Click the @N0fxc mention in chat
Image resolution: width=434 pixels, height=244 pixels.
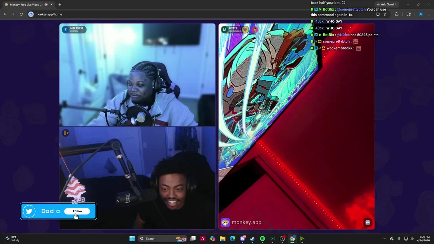[x=343, y=35]
